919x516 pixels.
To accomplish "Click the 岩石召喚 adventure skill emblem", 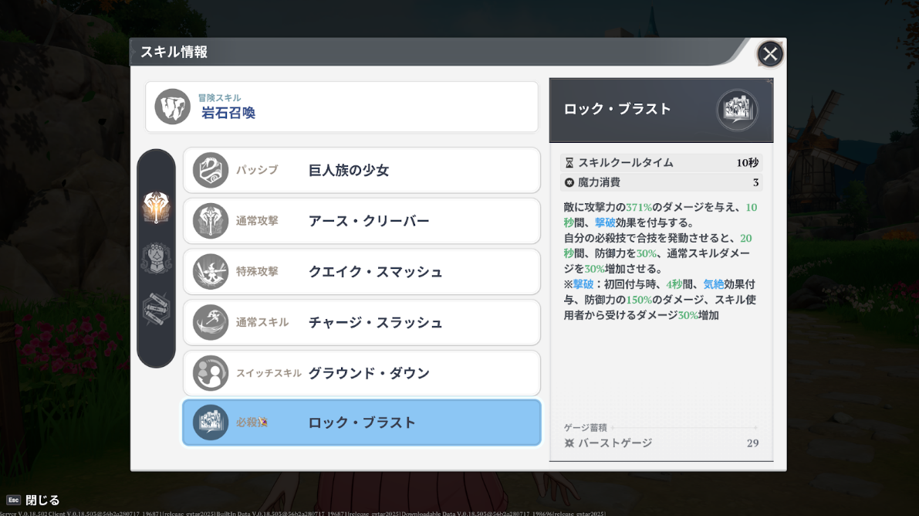I will tap(171, 107).
